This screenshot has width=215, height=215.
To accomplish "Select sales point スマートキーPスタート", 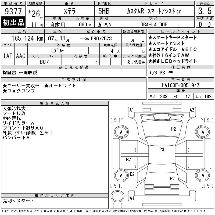I will point(173,37).
